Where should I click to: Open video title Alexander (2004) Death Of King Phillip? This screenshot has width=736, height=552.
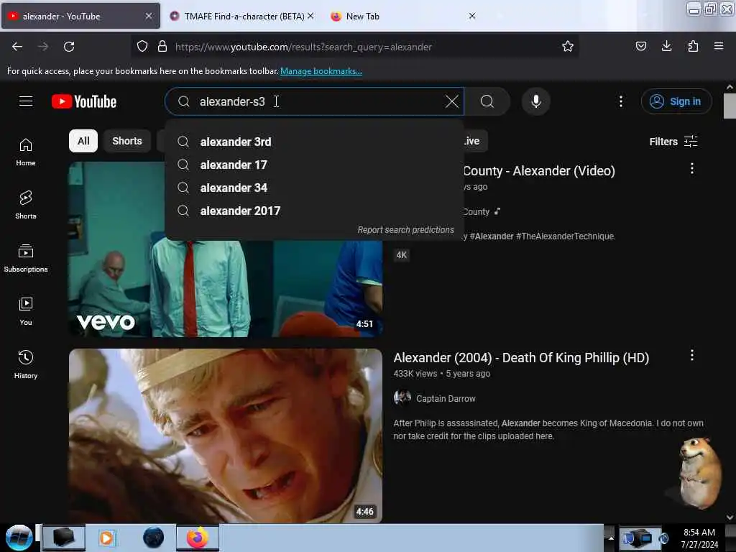click(x=521, y=358)
